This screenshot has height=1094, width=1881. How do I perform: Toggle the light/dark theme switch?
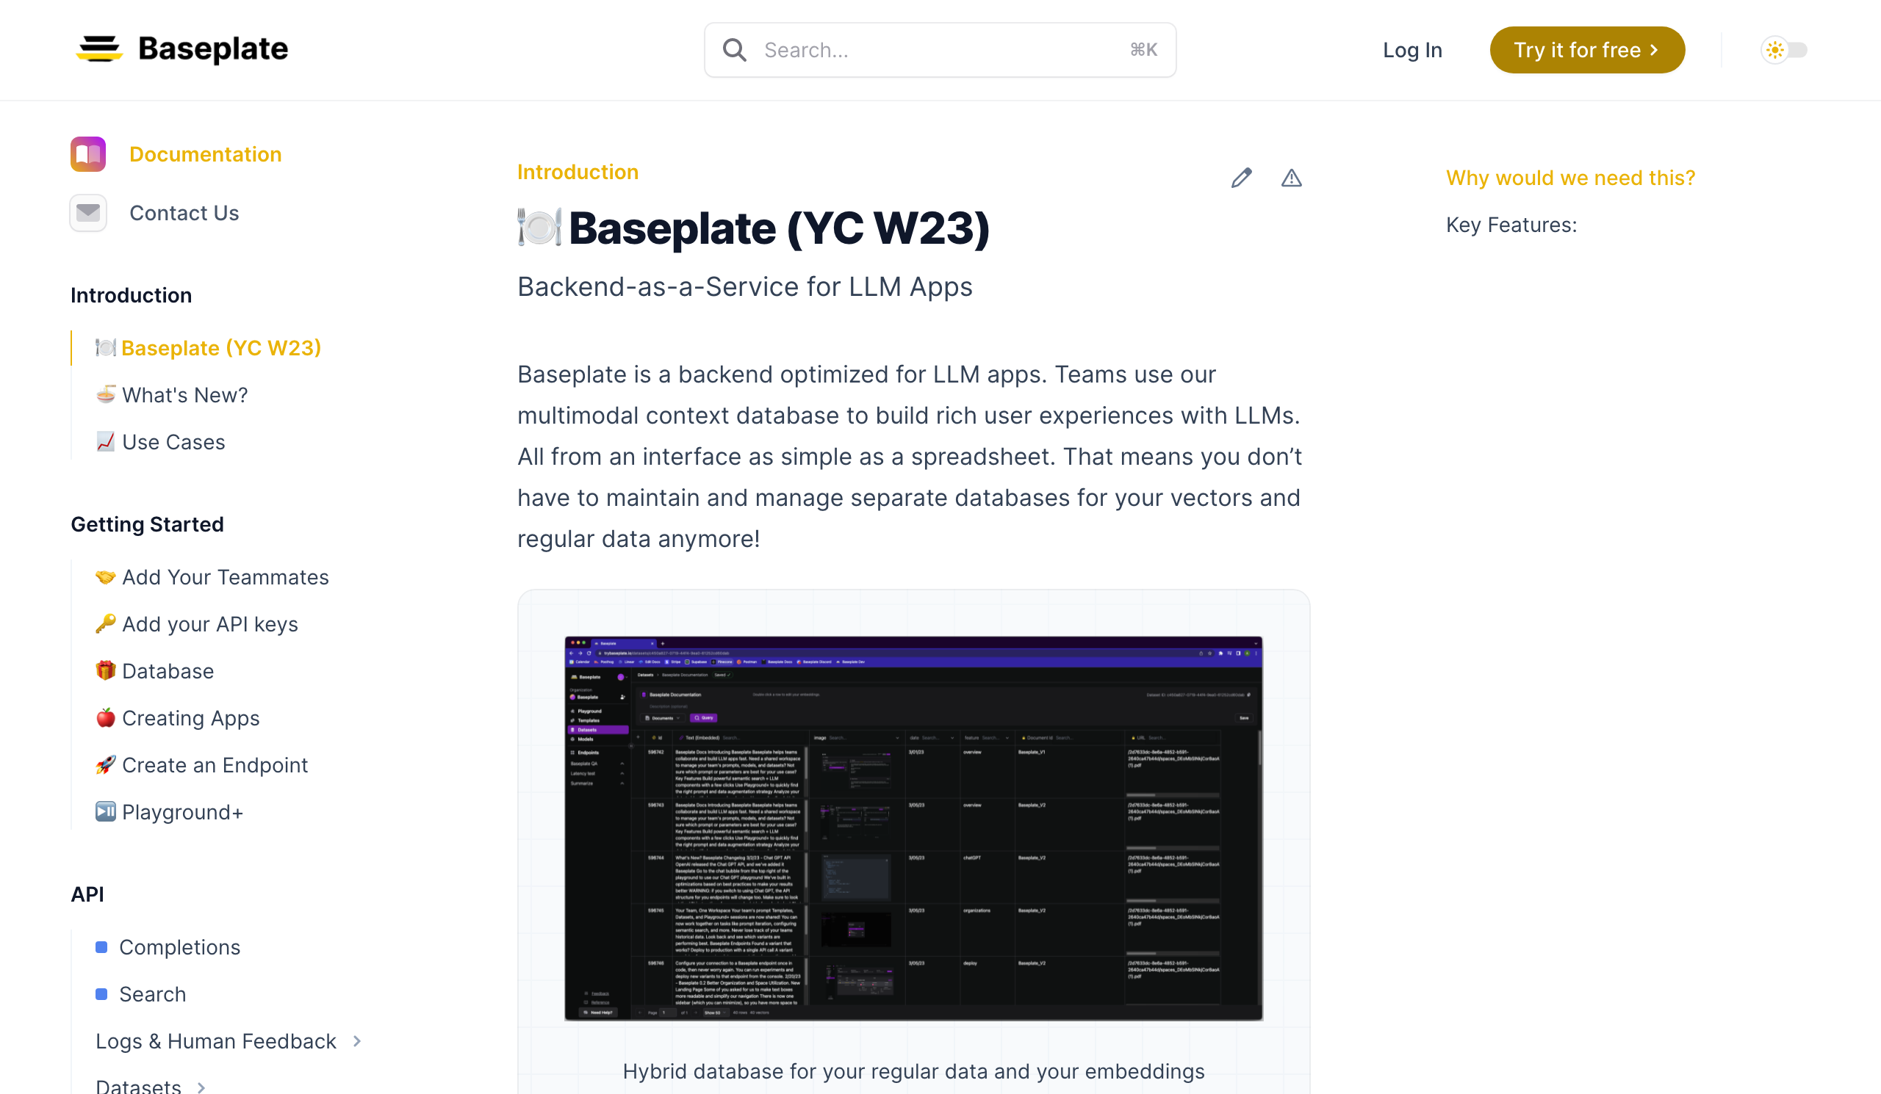coord(1784,50)
